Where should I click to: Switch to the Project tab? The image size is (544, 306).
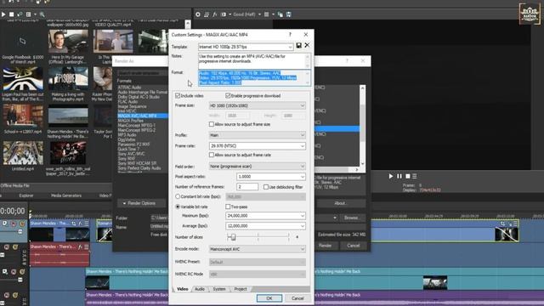click(x=241, y=289)
